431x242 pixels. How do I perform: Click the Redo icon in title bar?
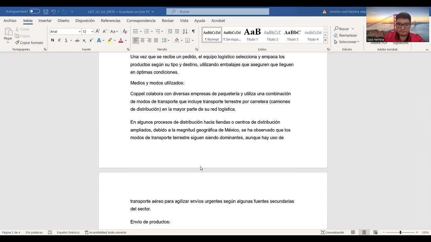pos(65,11)
